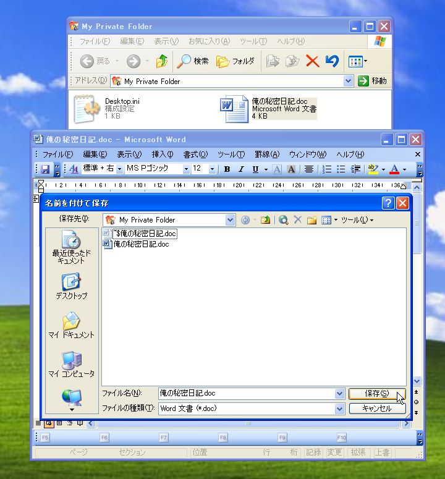
Task: Open ツール(L) menu in Save dialog
Action: point(357,220)
